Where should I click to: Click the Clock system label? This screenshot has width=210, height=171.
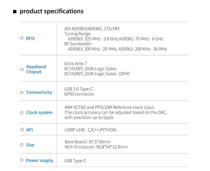[39, 113]
